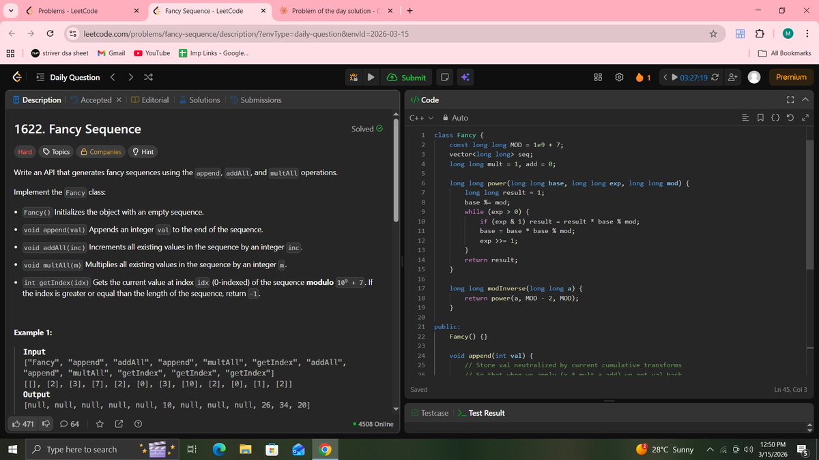Expand the Companies tag
This screenshot has width=819, height=460.
[101, 152]
